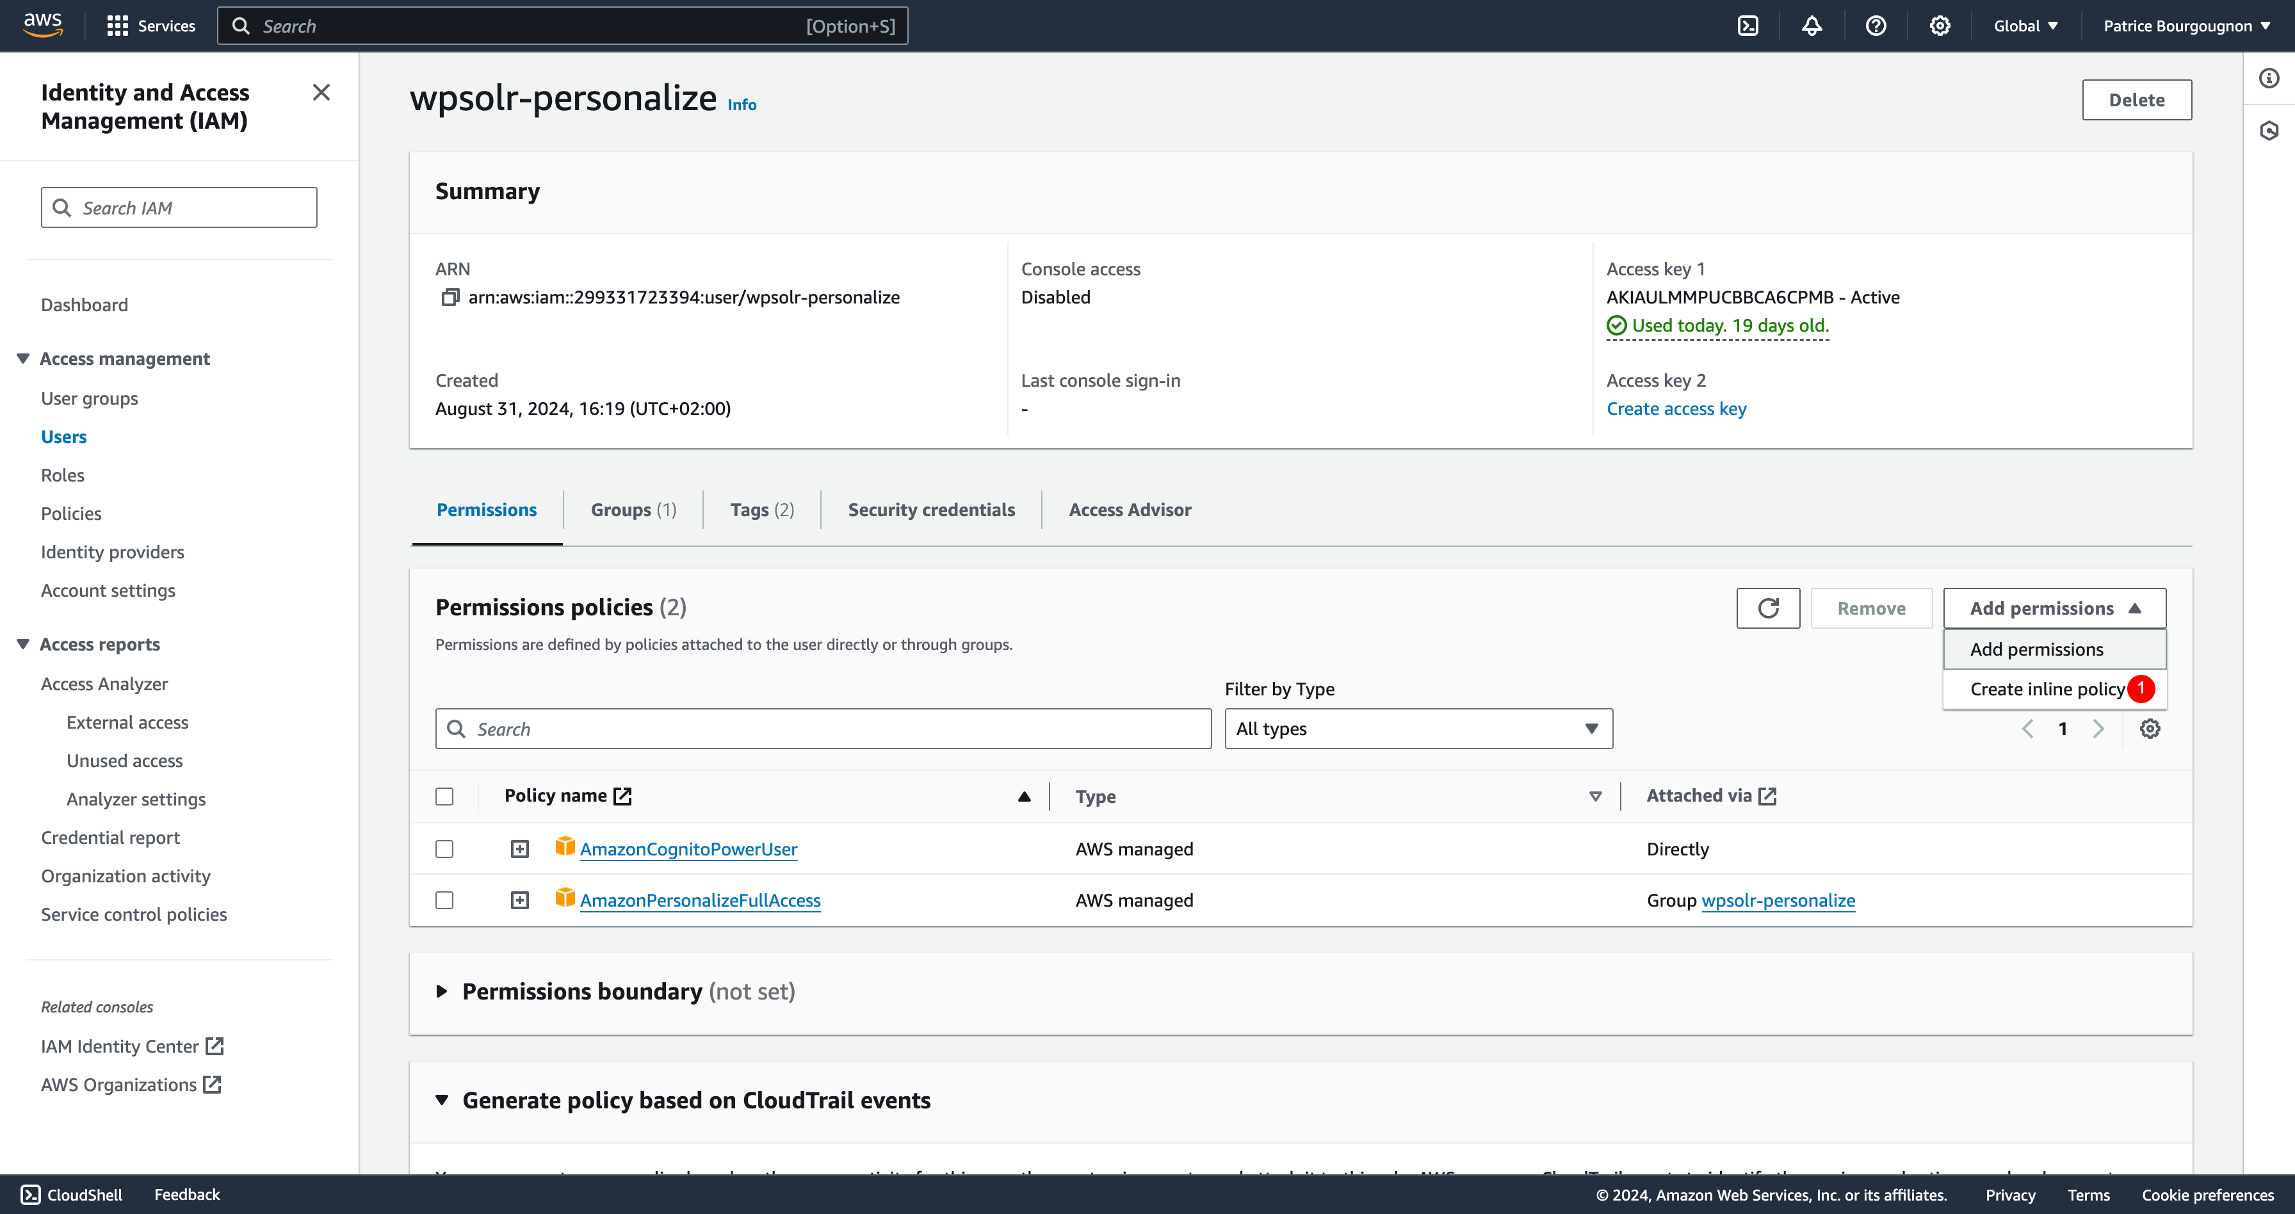The height and width of the screenshot is (1214, 2295).
Task: Click the Policy name external link icon
Action: pyautogui.click(x=623, y=797)
